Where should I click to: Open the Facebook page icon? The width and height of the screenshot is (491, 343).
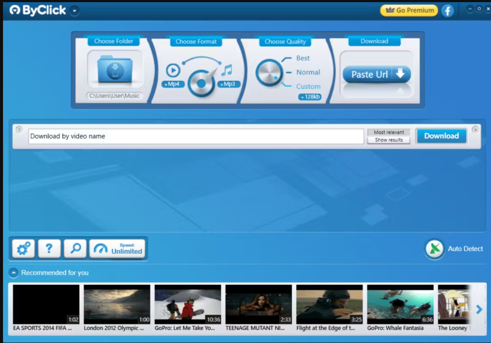click(x=448, y=11)
